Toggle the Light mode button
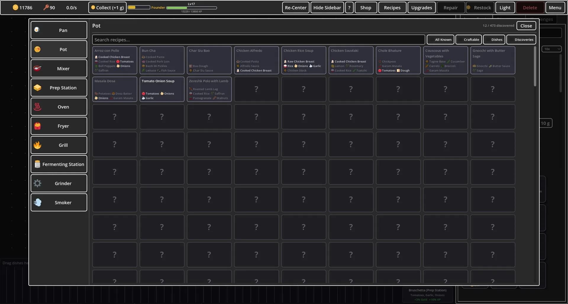The width and height of the screenshot is (568, 304). (x=505, y=7)
